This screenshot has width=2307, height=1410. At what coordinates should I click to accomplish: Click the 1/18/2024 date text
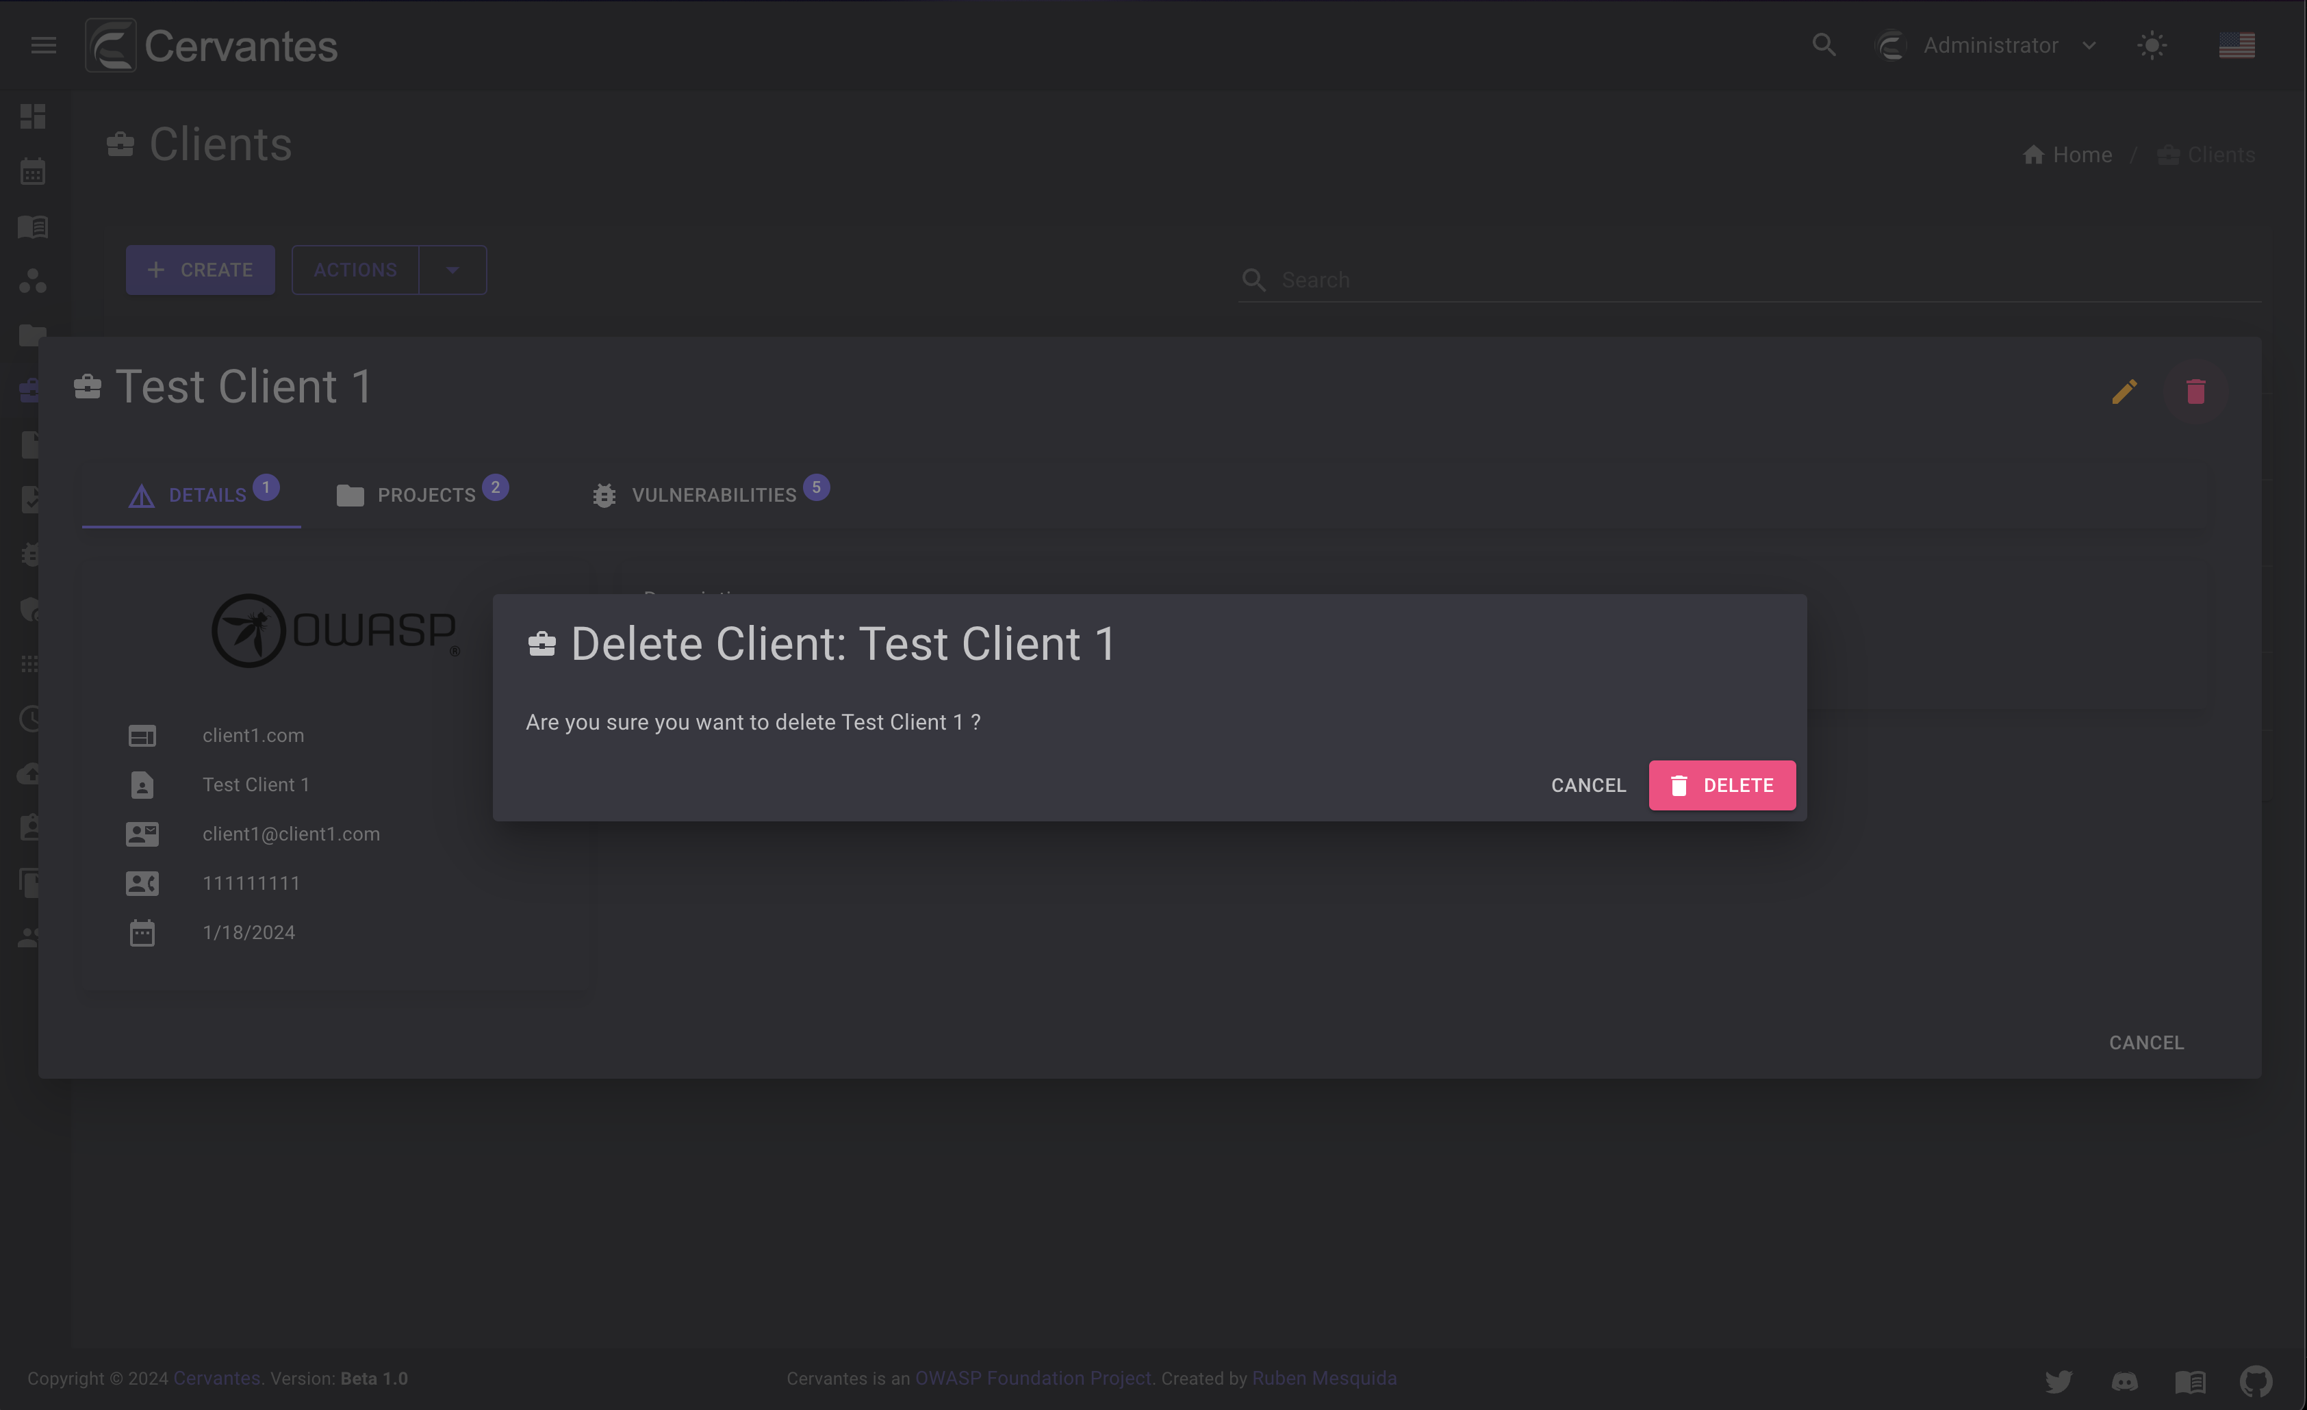249,932
